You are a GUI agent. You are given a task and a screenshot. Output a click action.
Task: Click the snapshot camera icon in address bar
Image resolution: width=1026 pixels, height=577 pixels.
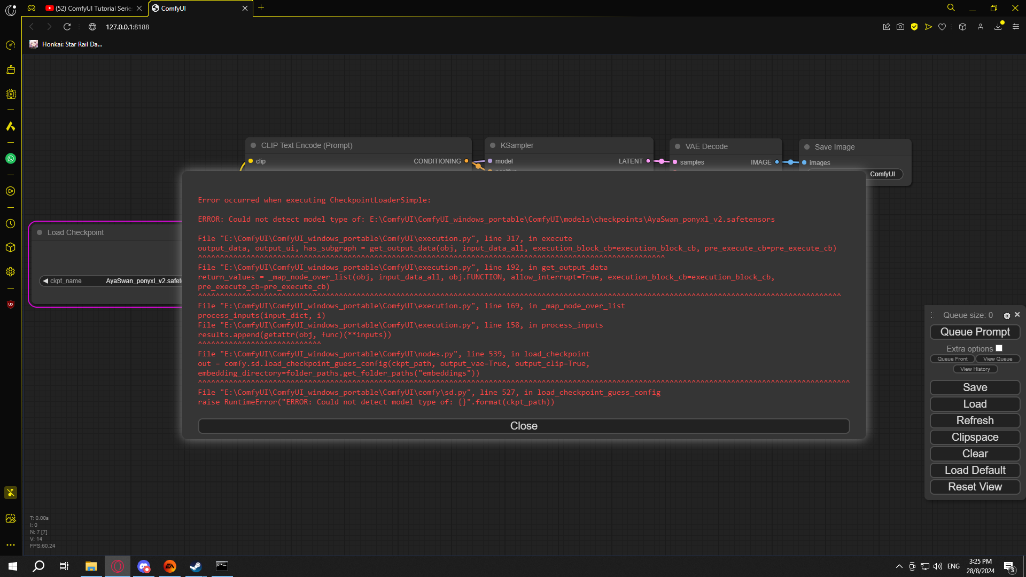point(900,27)
